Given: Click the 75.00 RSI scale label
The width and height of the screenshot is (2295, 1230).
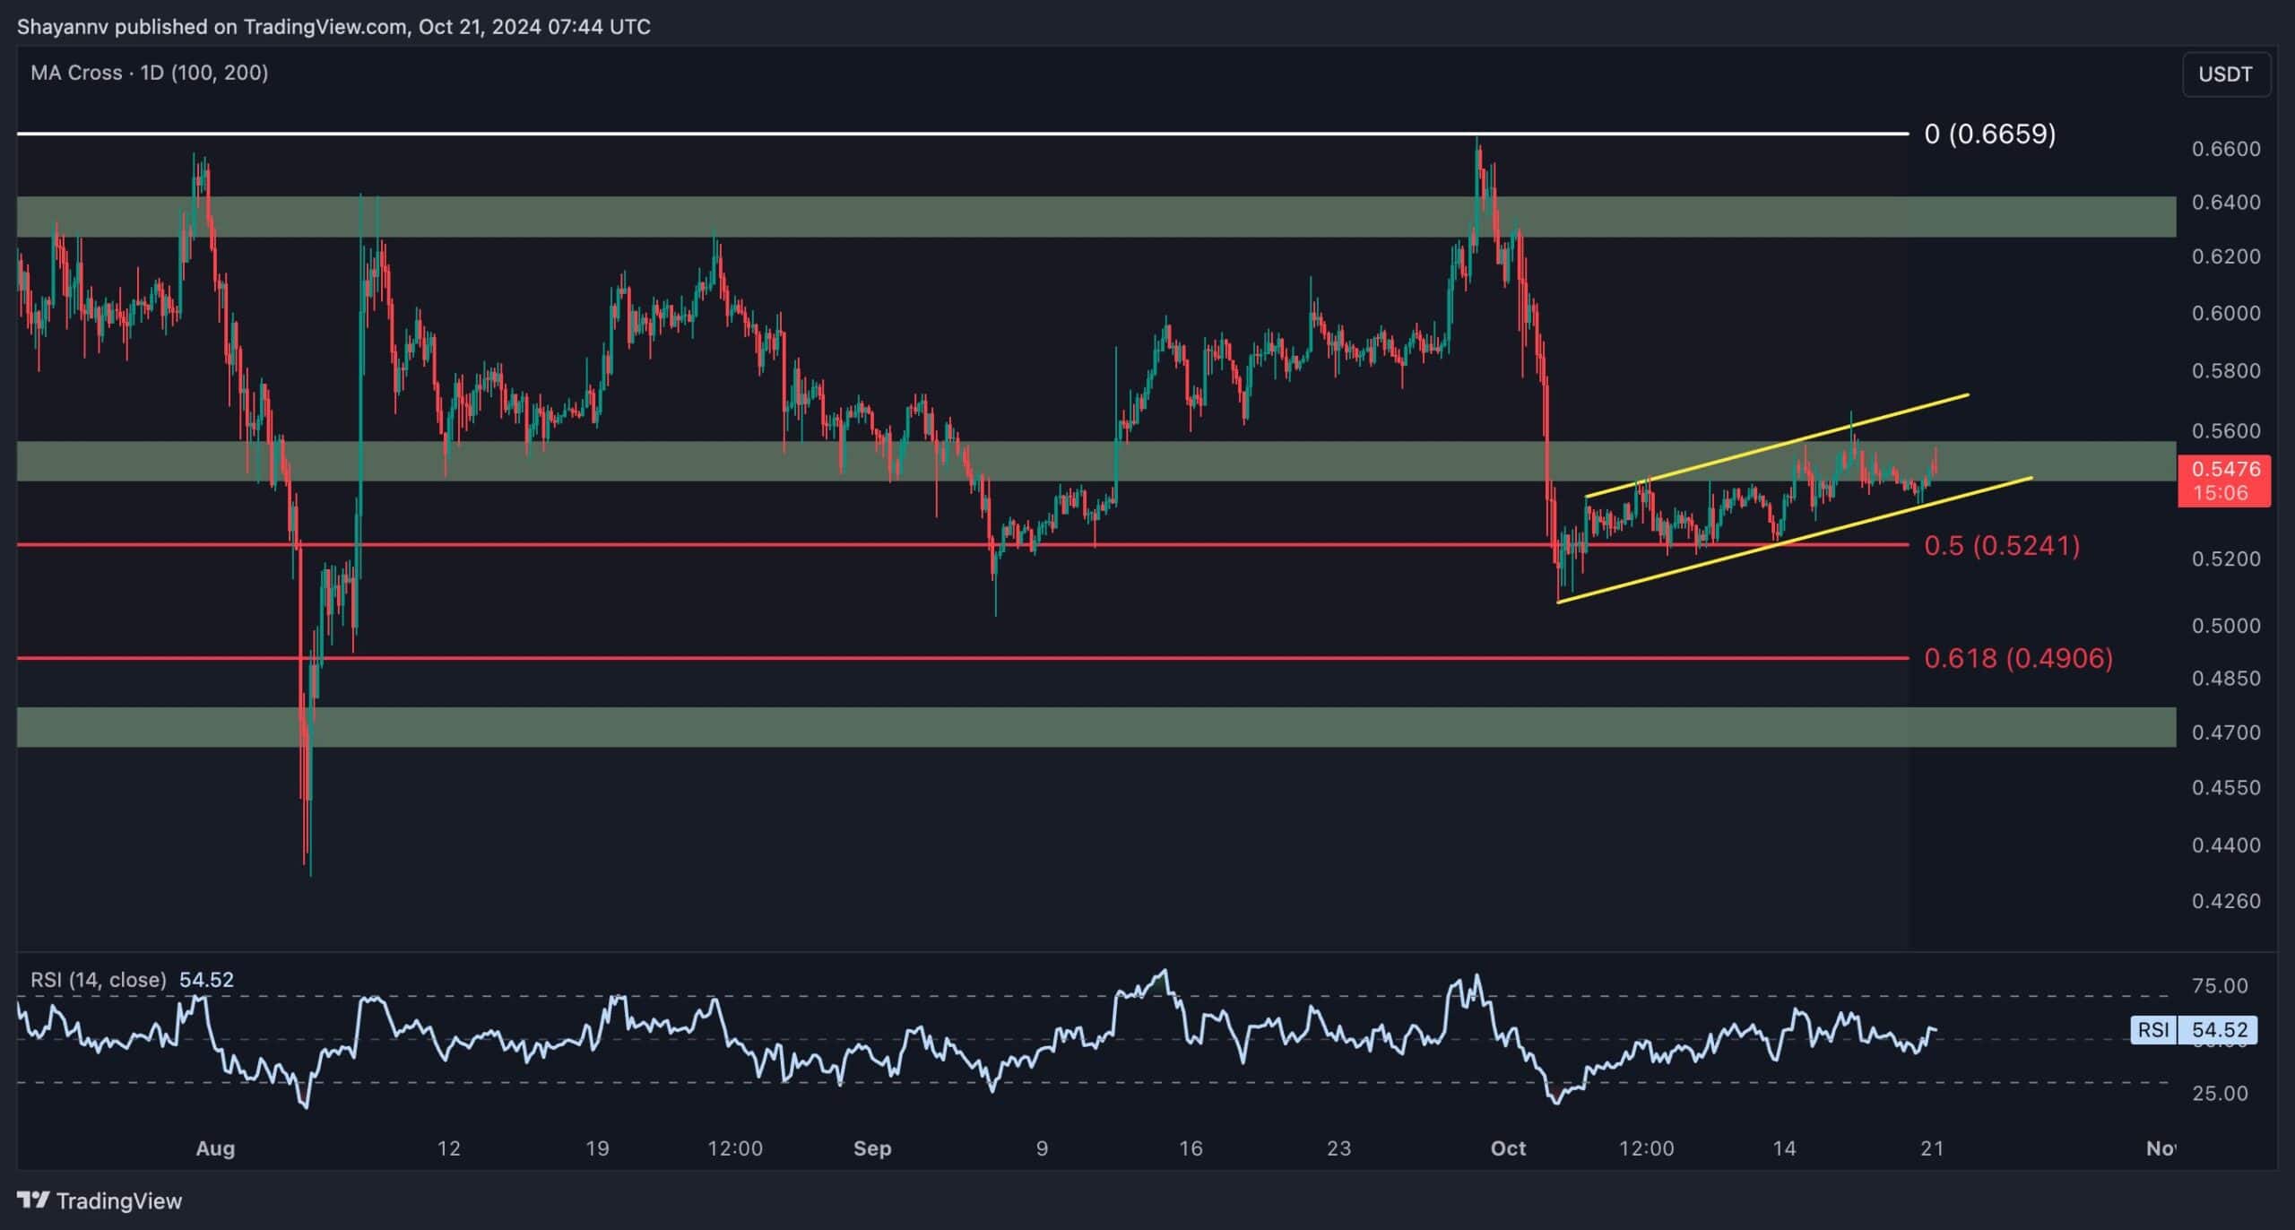Looking at the screenshot, I should (x=2220, y=986).
